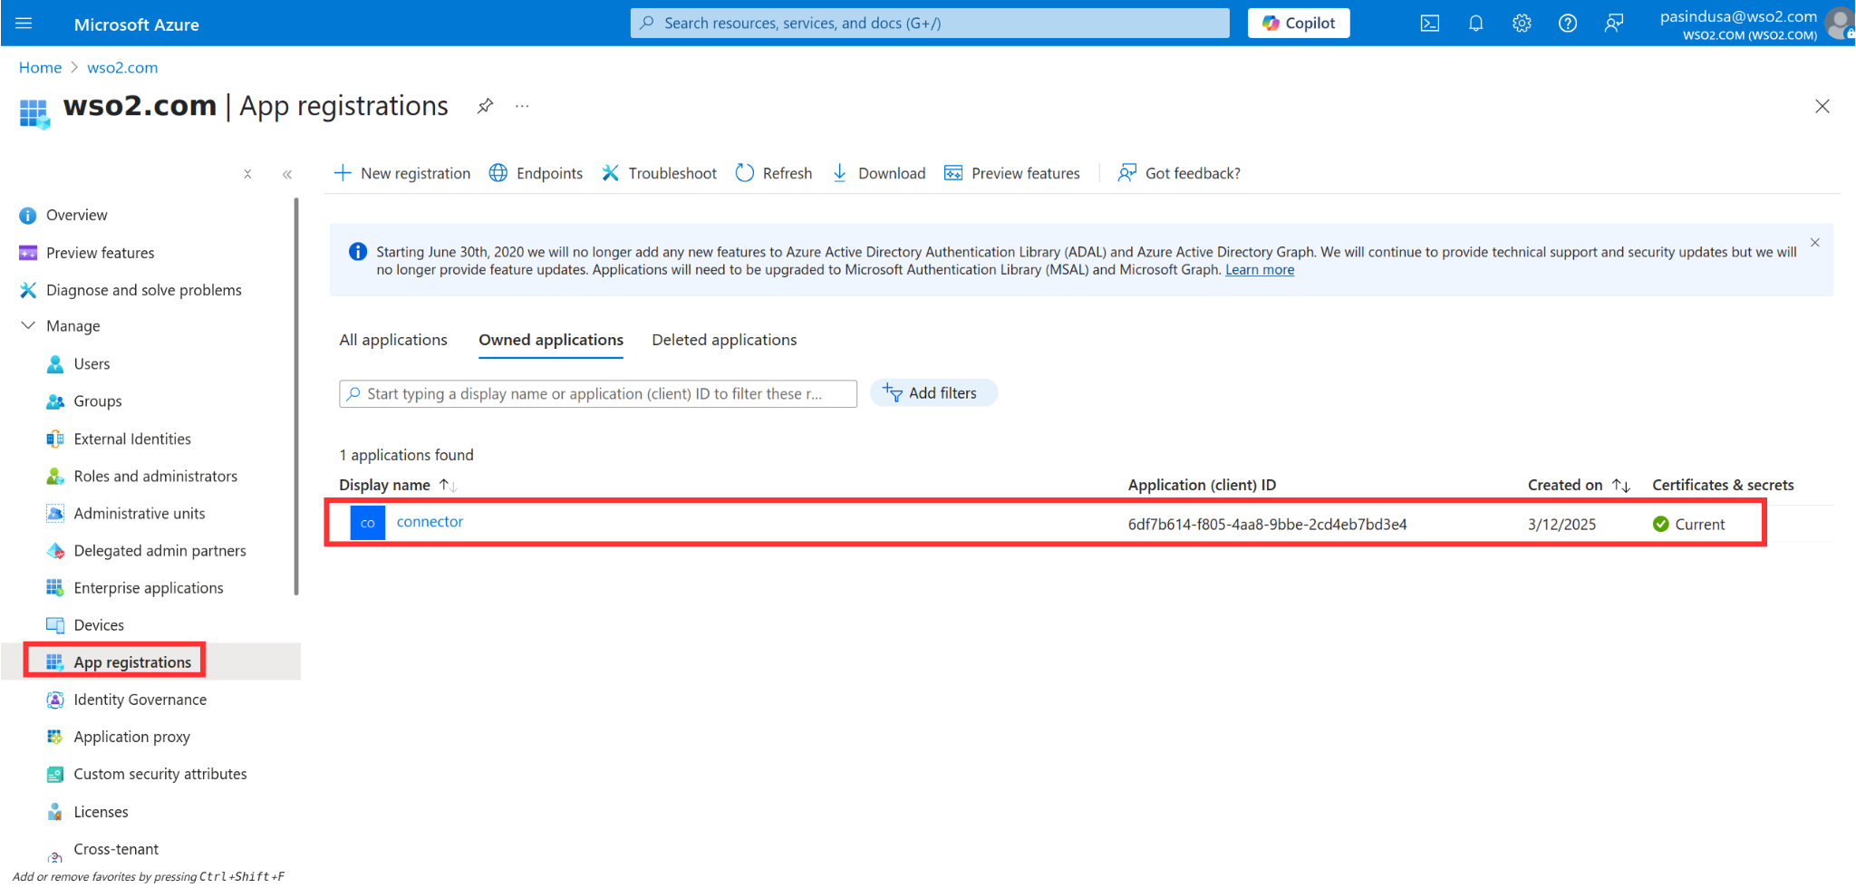1856x888 pixels.
Task: Sort by the Display name column
Action: tap(398, 485)
